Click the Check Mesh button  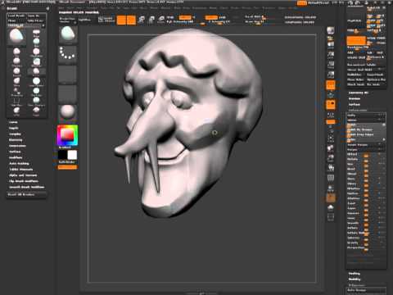pyautogui.click(x=356, y=84)
